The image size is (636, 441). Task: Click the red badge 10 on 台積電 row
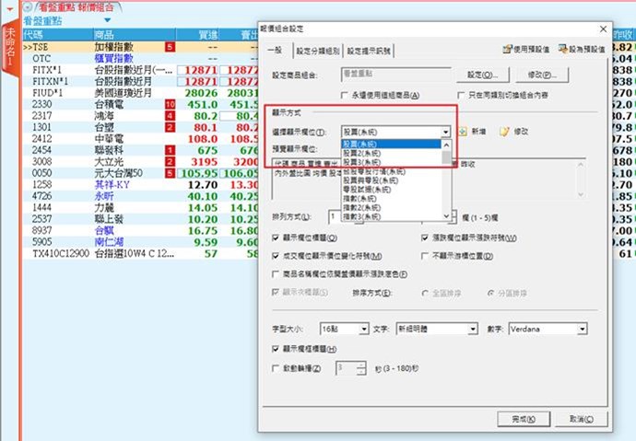pyautogui.click(x=170, y=104)
